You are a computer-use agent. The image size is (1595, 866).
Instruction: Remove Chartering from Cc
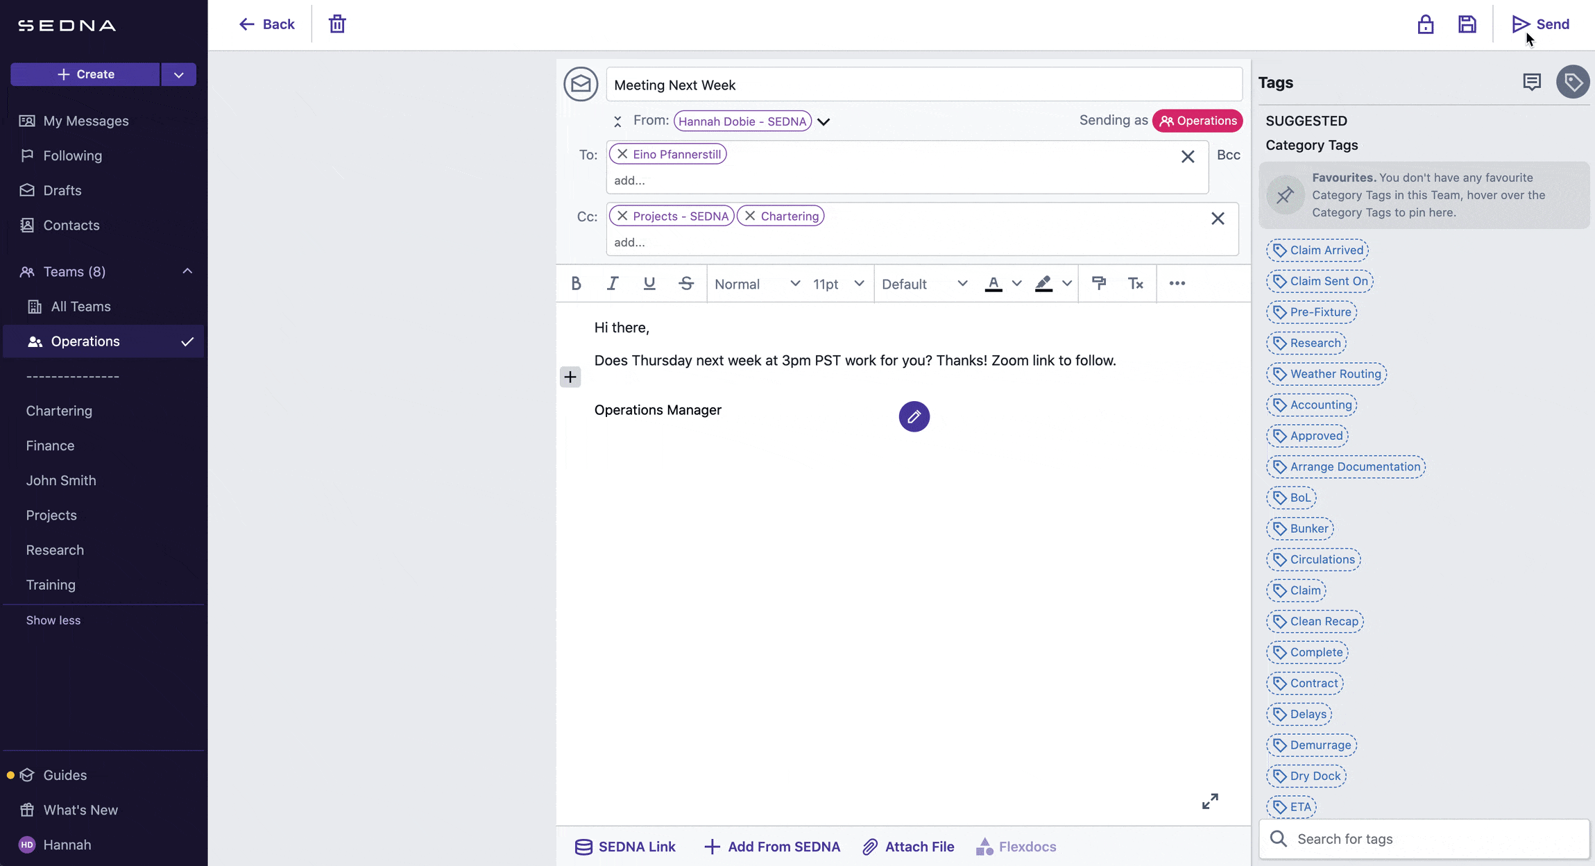point(750,216)
